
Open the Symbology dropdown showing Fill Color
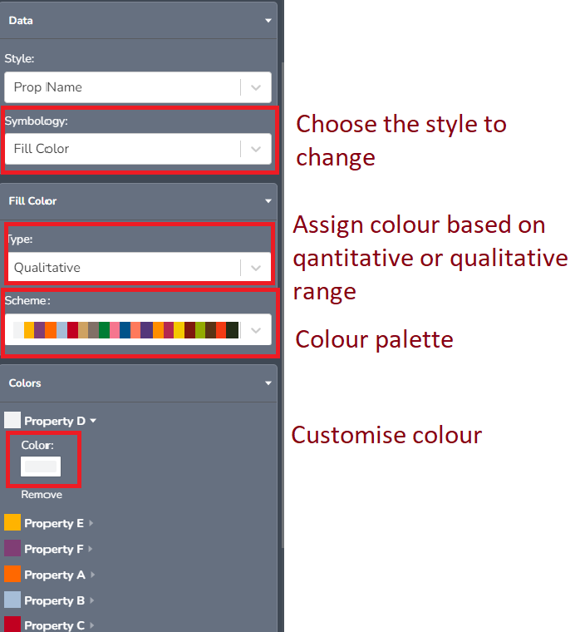(x=256, y=149)
